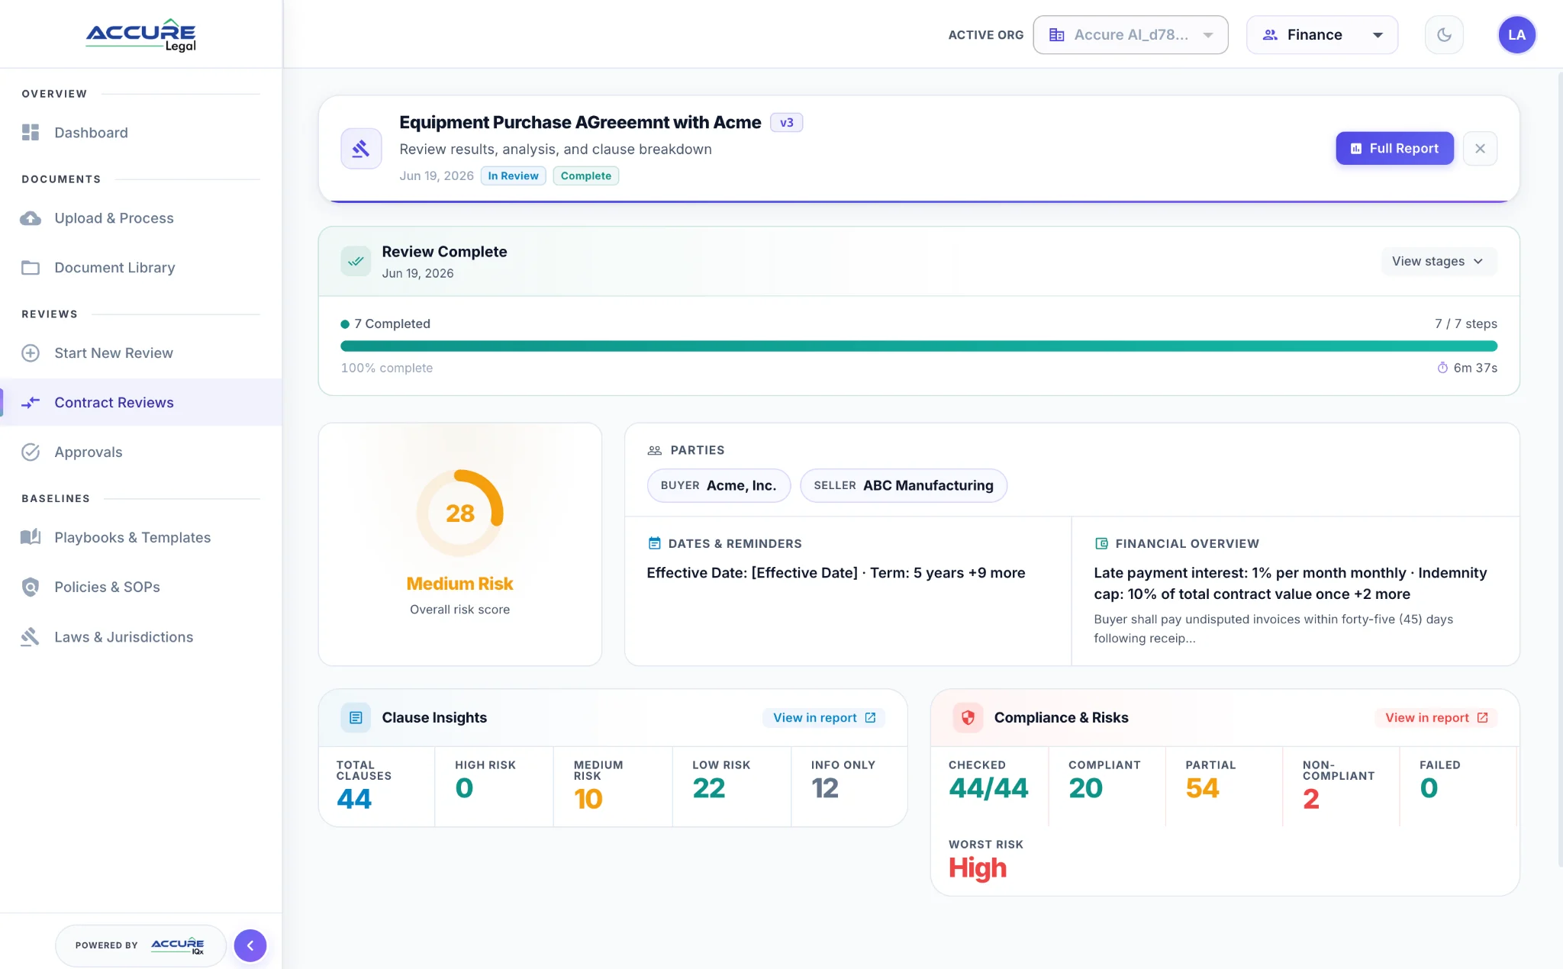This screenshot has height=969, width=1563.
Task: Toggle dark mode with the moon button
Action: (x=1444, y=35)
